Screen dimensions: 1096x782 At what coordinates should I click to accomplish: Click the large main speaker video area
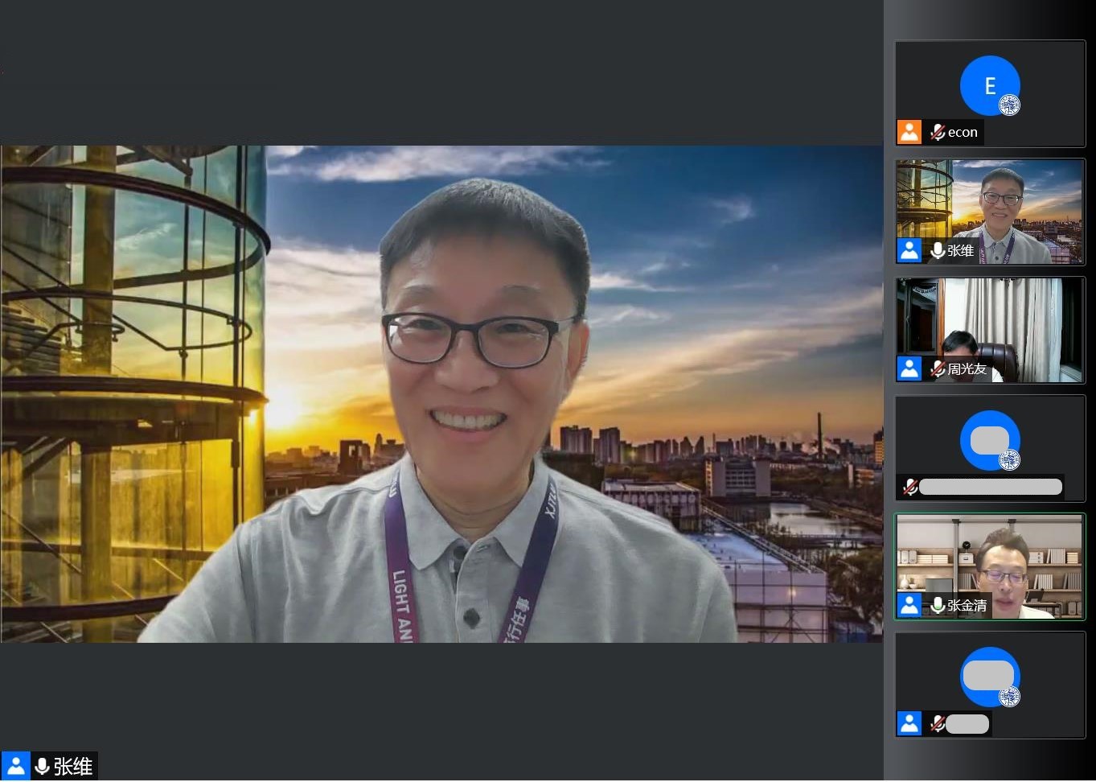(x=441, y=393)
